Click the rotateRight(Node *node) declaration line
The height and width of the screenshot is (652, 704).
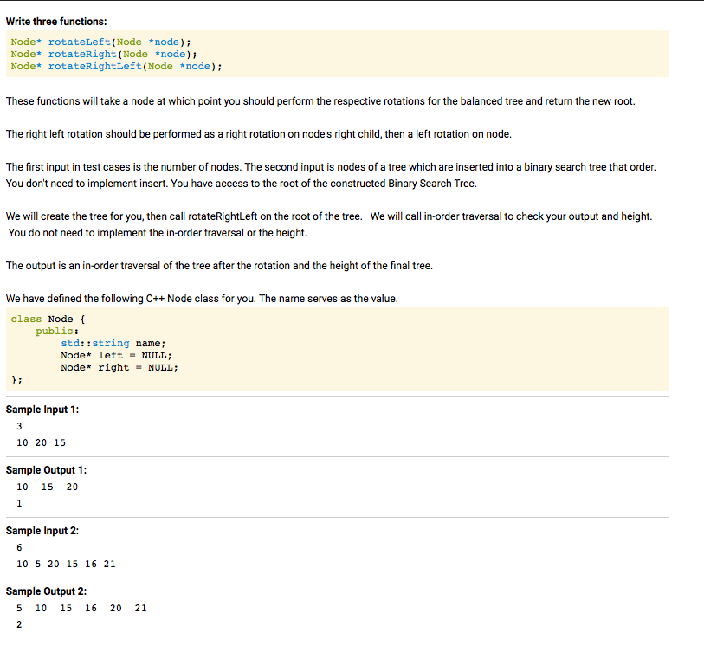click(104, 54)
